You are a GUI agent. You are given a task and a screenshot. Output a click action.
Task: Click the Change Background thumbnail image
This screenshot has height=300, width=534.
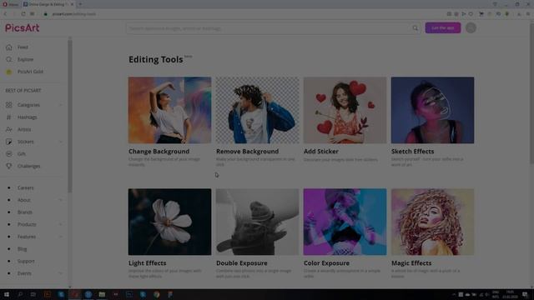169,110
